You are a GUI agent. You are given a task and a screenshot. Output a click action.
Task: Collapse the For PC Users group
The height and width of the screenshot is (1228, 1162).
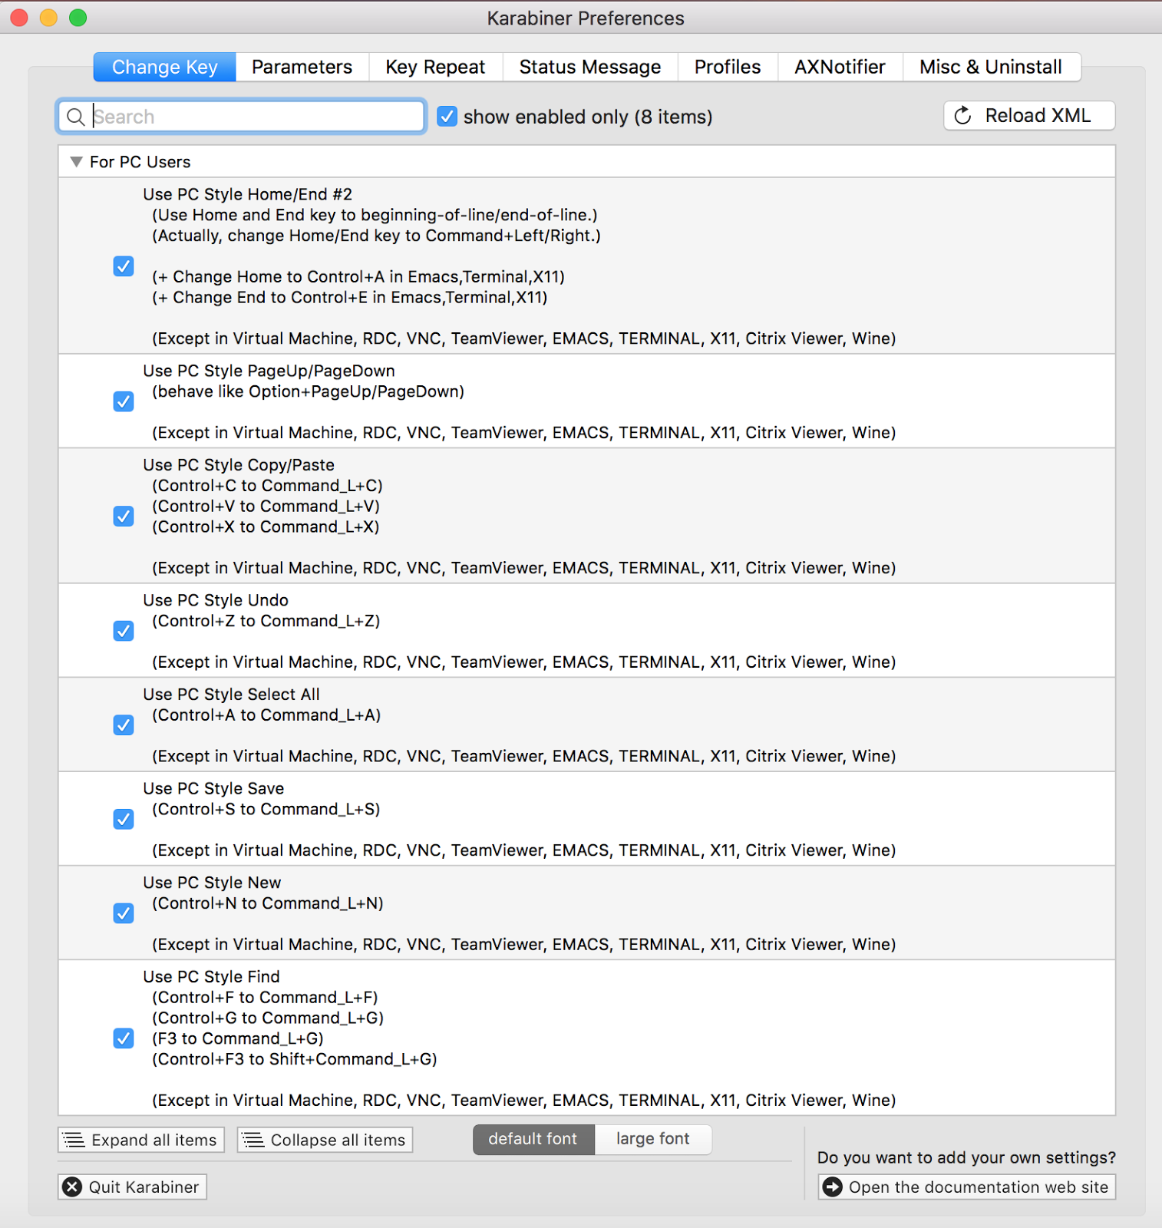(76, 162)
